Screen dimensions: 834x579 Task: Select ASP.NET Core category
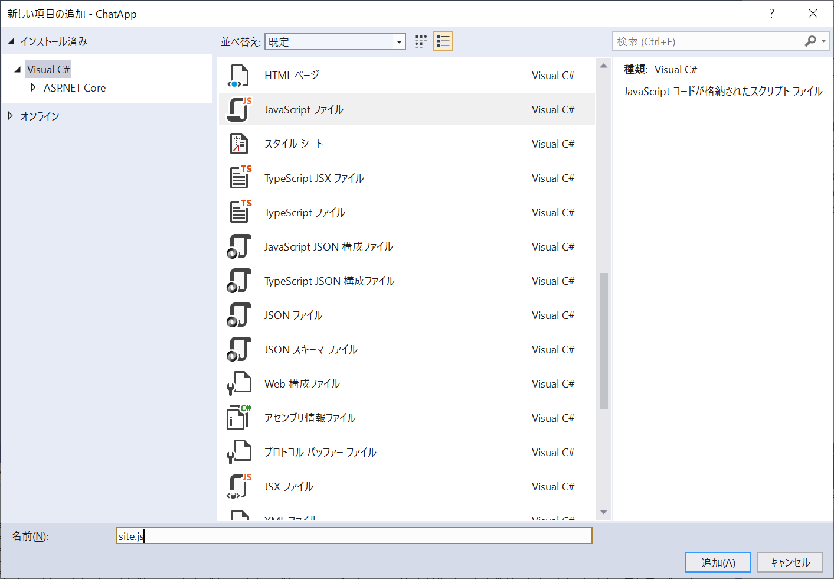click(x=75, y=88)
